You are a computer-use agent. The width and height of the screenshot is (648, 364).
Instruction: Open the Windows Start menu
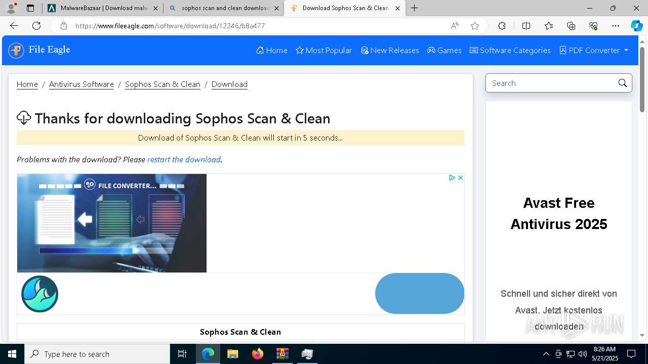point(12,354)
